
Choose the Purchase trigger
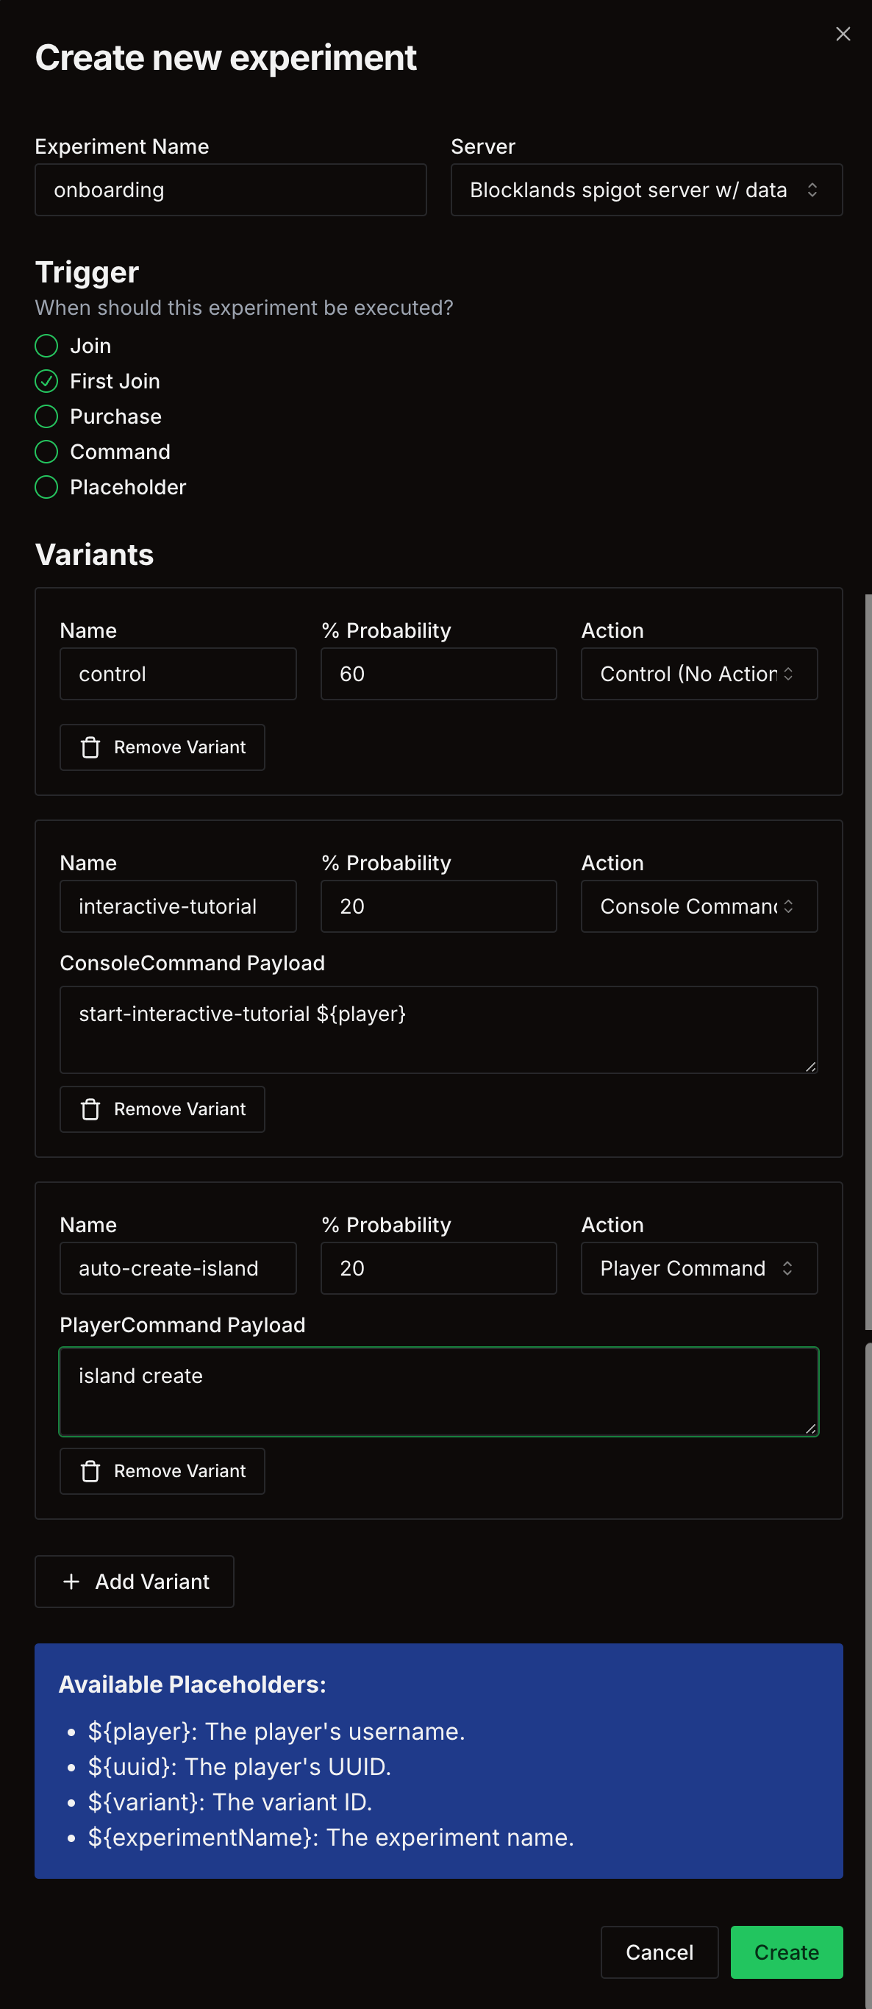pos(47,416)
